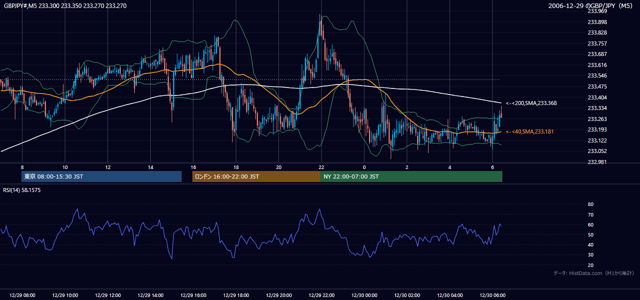The image size is (640, 300).
Task: Click the bottom time label 12/29 08:00
Action: 22,295
